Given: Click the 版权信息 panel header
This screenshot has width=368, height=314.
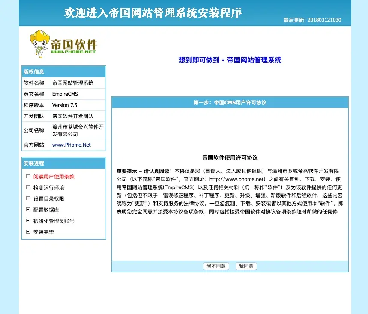Looking at the screenshot, I should [64, 72].
